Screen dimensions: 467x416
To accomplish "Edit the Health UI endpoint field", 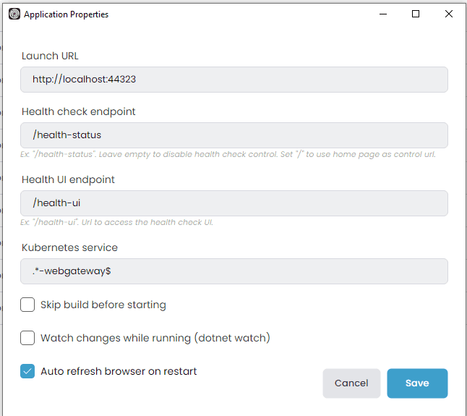I will (234, 203).
